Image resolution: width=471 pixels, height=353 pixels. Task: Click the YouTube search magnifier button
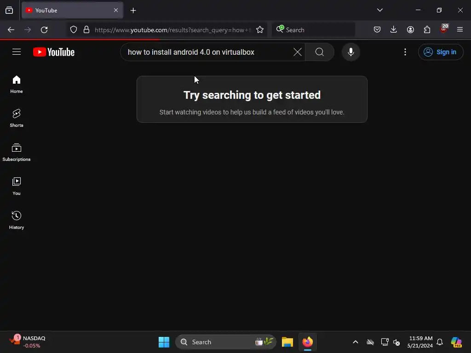coord(320,52)
